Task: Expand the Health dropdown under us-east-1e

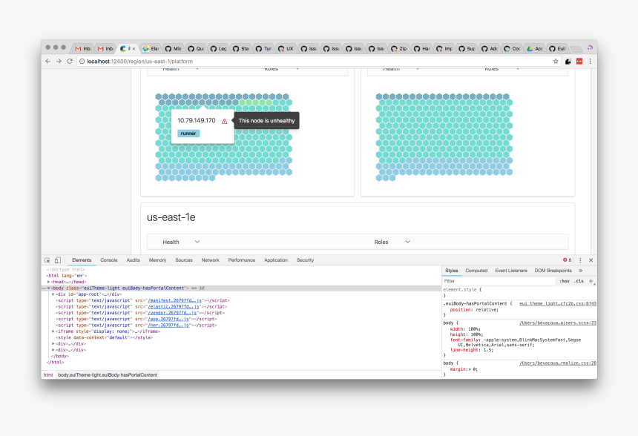Action: coord(181,242)
